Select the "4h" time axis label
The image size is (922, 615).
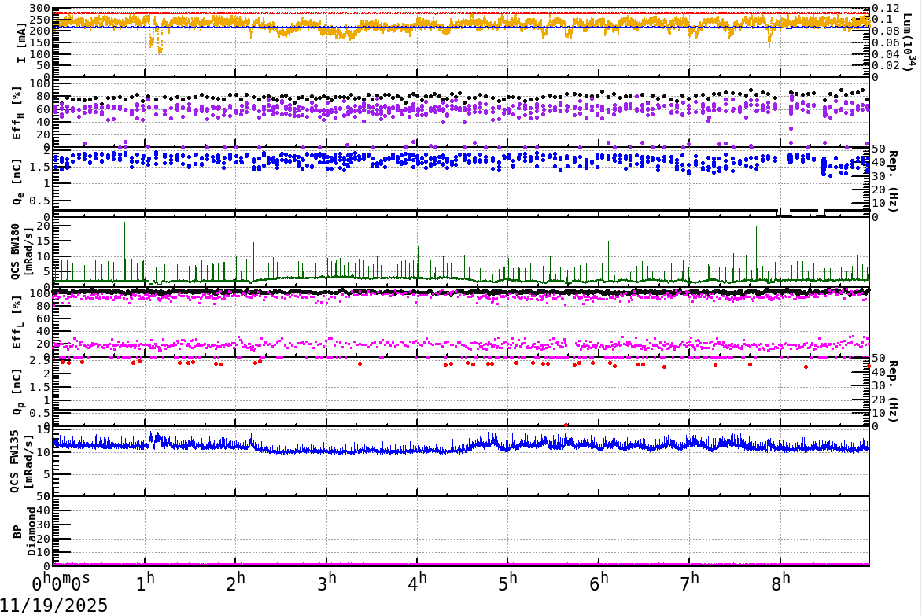[418, 582]
